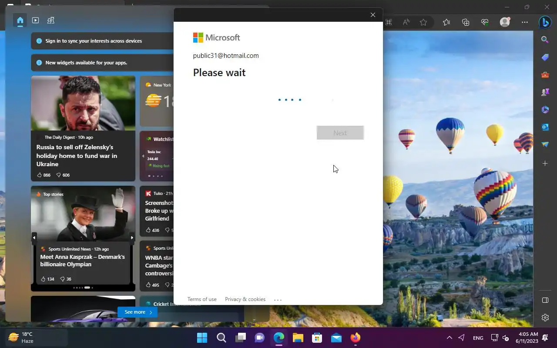
Task: Click the greyed-out Next button
Action: coord(340,133)
